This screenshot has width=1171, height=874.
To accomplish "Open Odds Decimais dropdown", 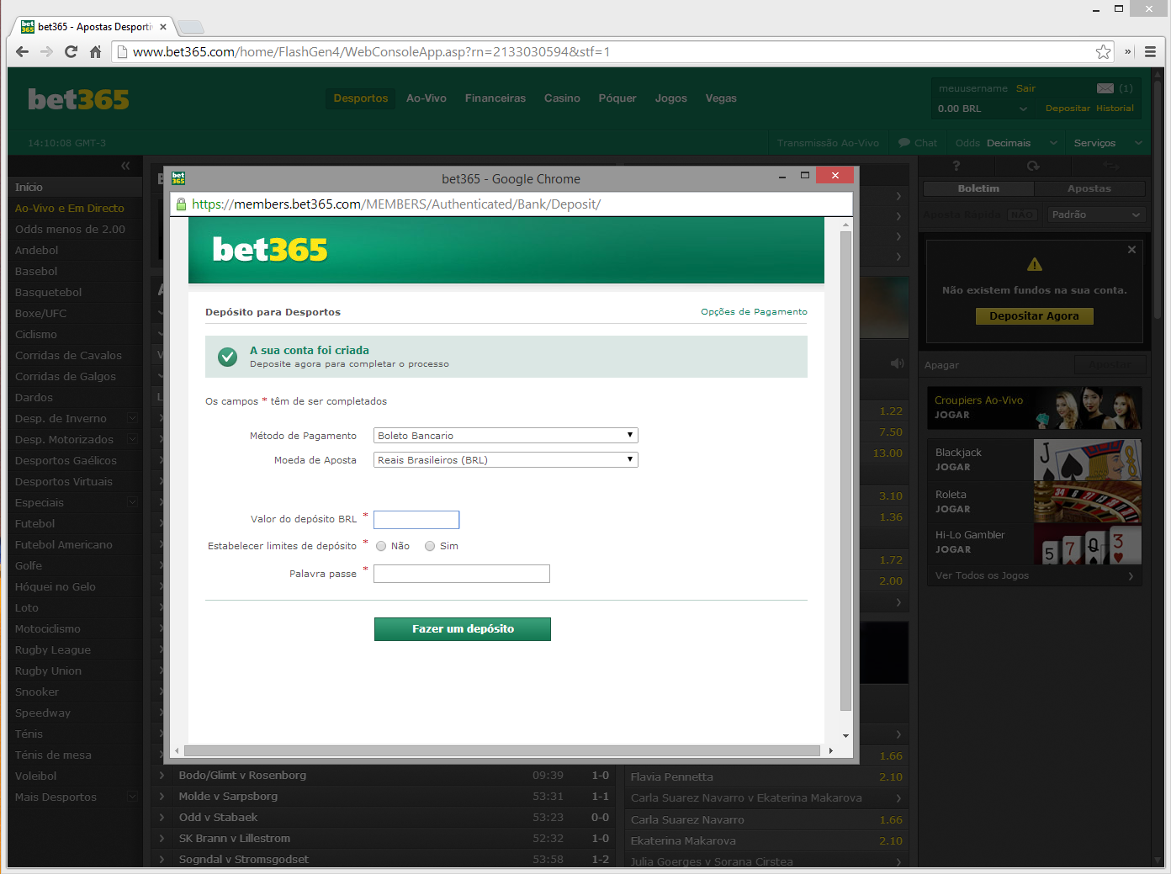I will (x=1007, y=143).
